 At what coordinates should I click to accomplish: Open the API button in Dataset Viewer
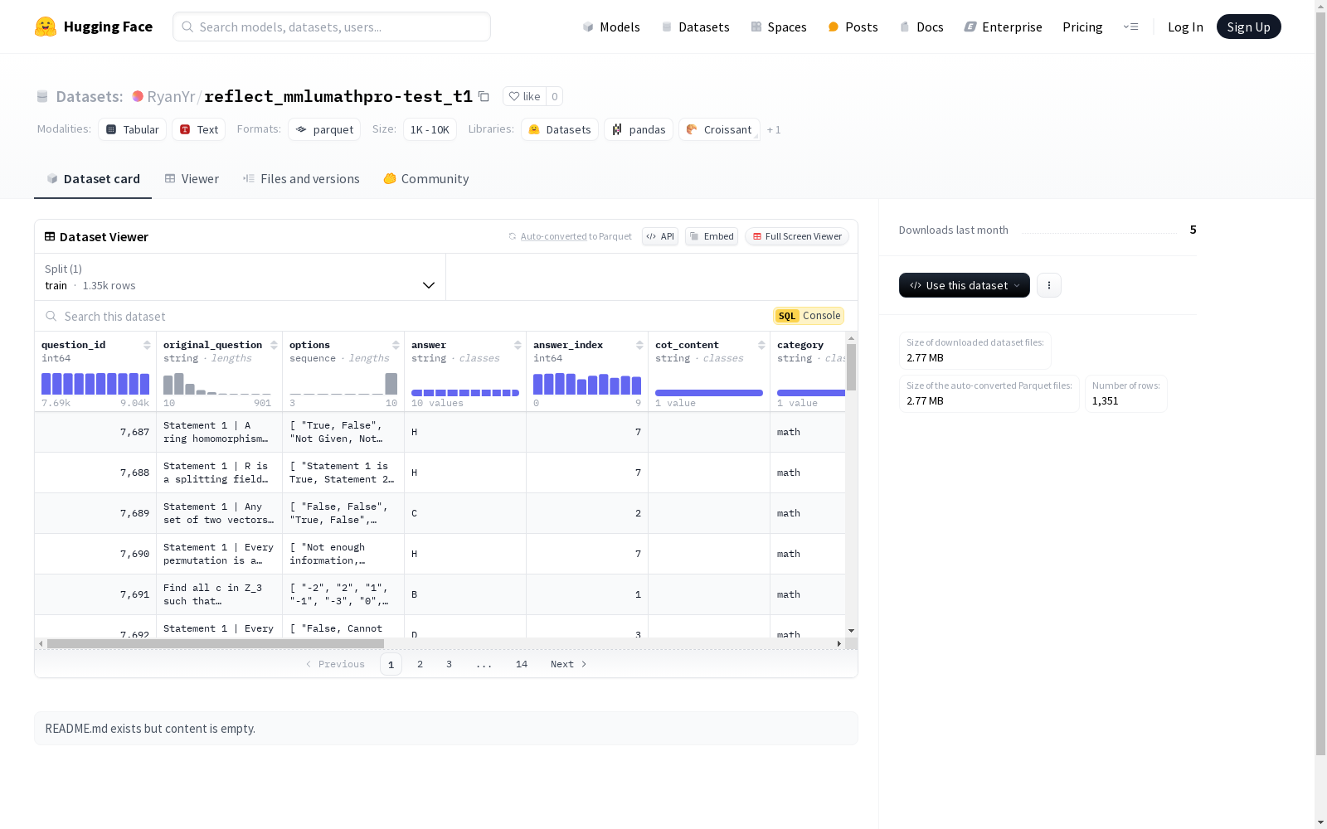point(660,236)
